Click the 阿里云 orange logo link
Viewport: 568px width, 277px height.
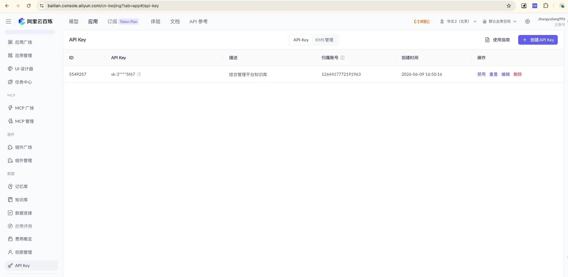(x=422, y=21)
